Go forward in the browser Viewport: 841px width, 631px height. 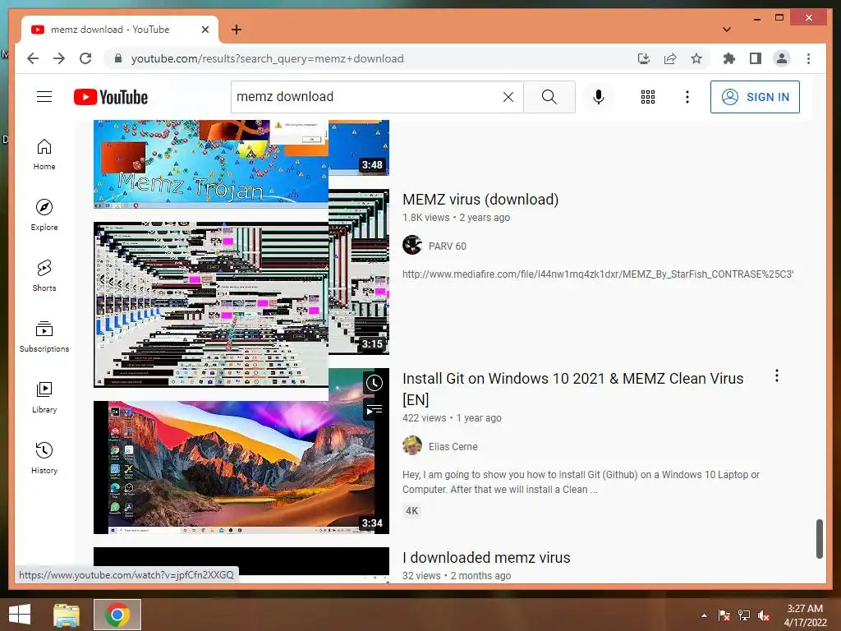(59, 58)
